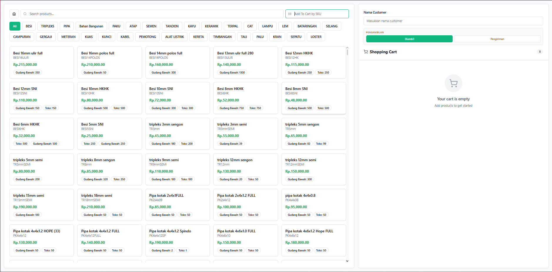Filter by PEMOTONG category
Image resolution: width=552 pixels, height=272 pixels.
point(148,37)
